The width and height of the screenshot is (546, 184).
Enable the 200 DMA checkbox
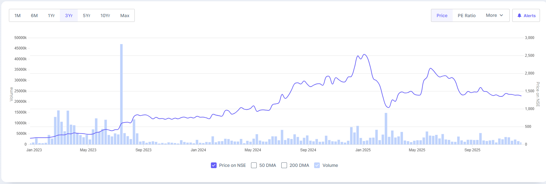coord(284,165)
